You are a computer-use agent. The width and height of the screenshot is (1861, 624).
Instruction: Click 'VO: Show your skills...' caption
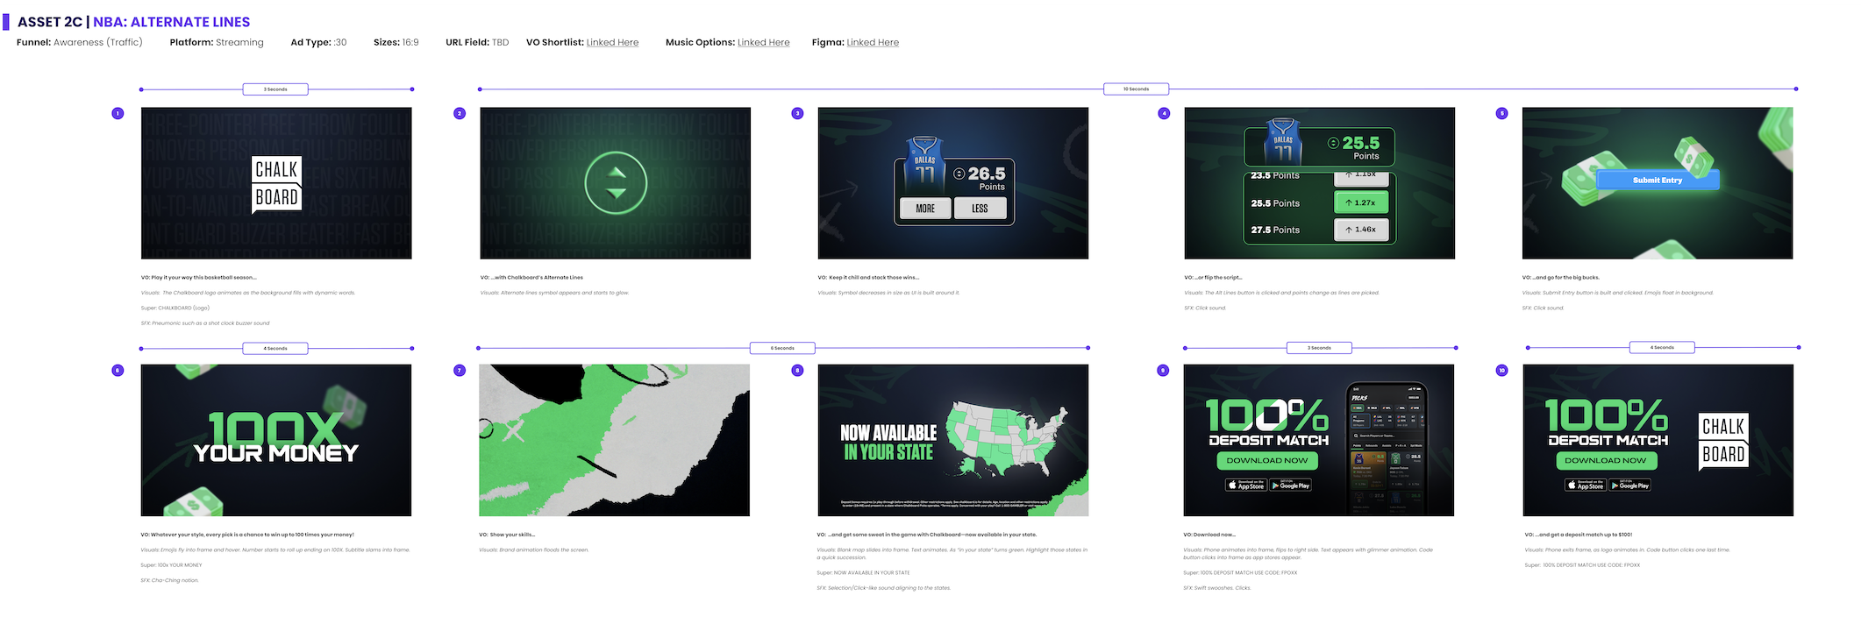coord(507,535)
